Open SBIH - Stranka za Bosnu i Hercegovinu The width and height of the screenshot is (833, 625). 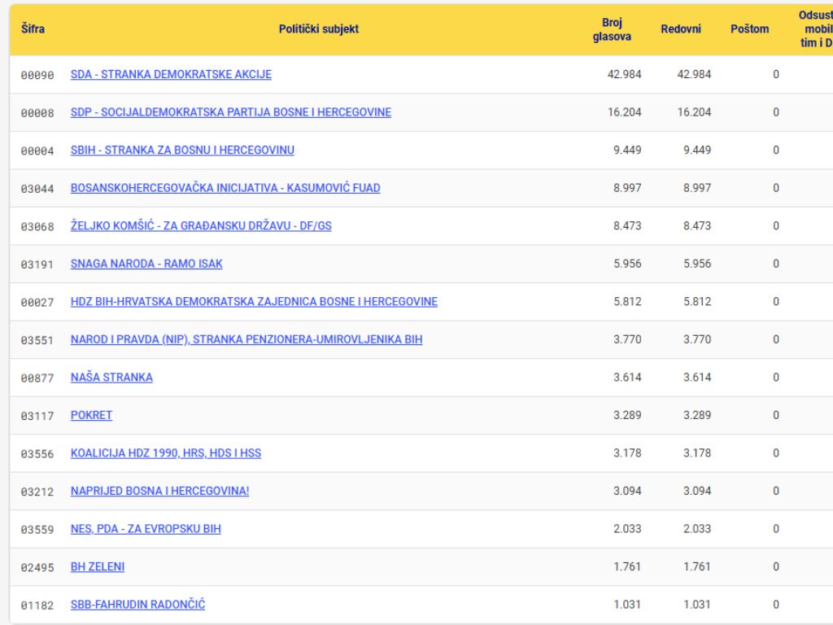point(182,150)
